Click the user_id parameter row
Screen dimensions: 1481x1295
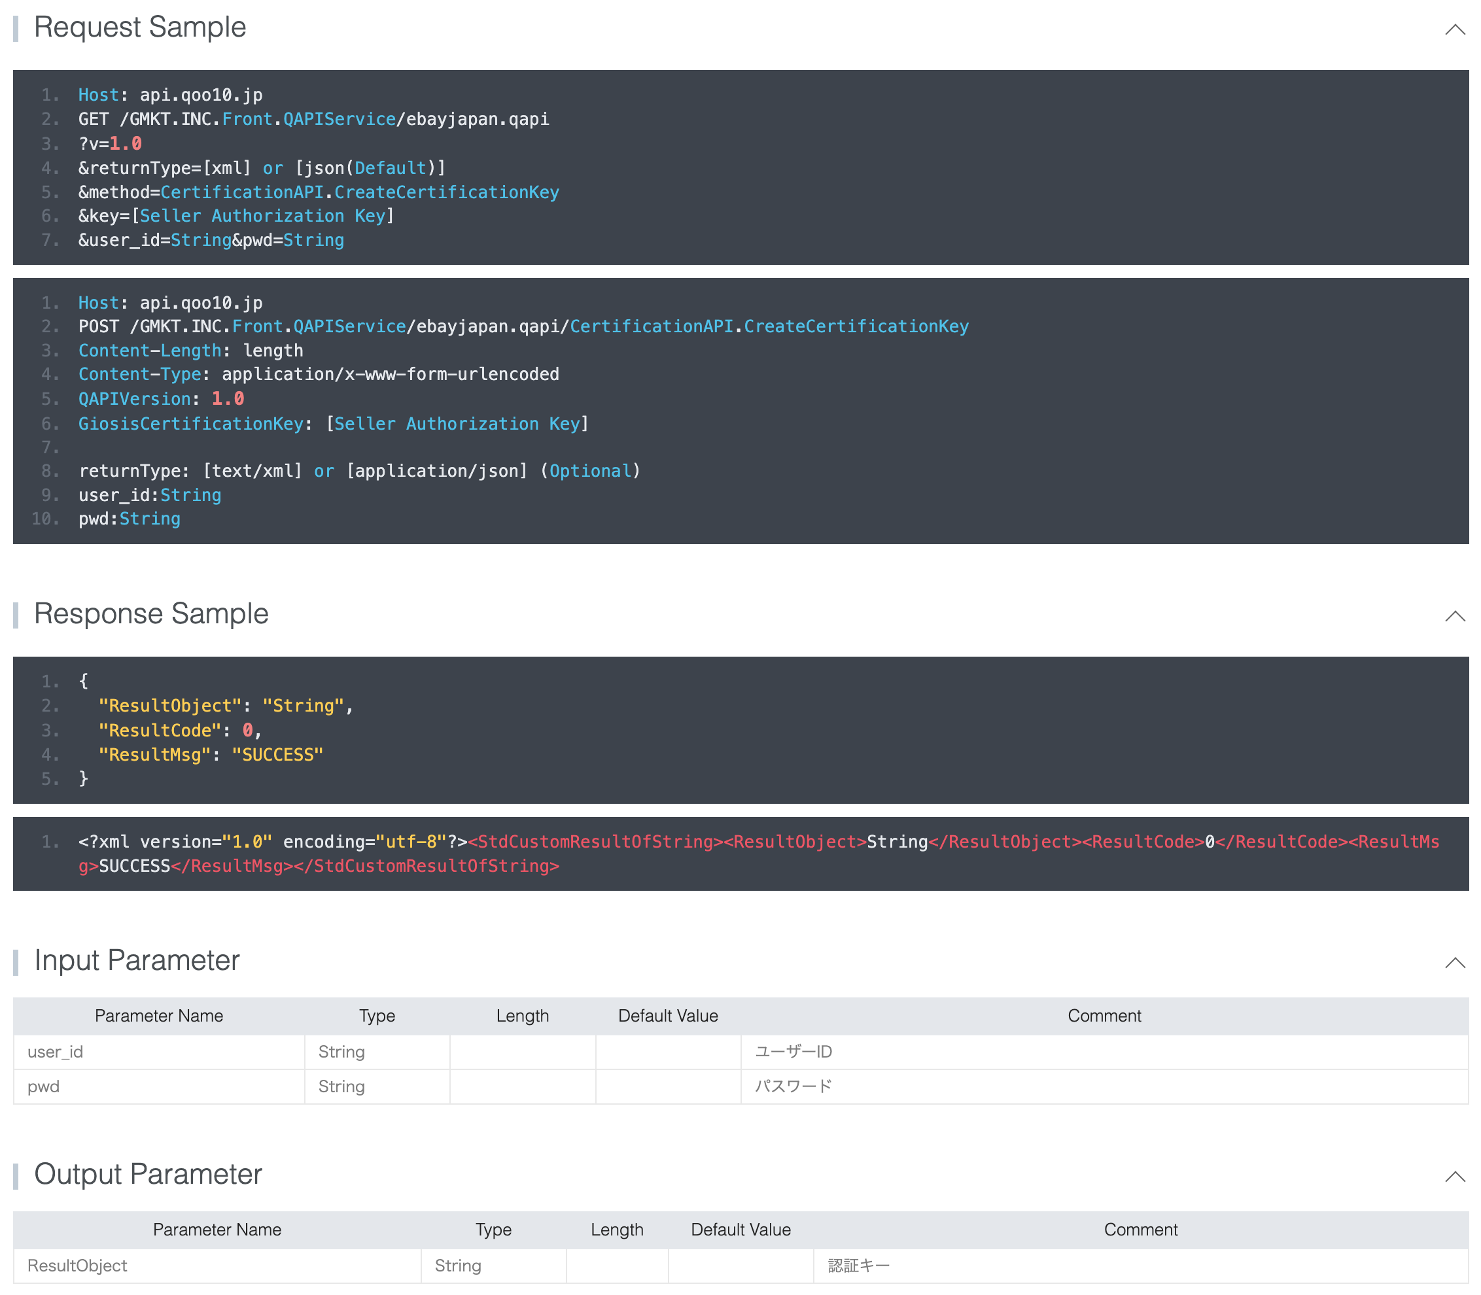55,1052
